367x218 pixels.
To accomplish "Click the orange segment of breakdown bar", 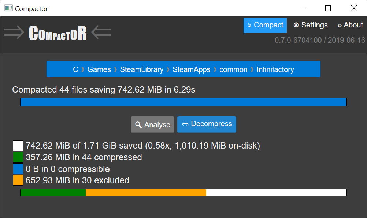I will [x=146, y=193].
